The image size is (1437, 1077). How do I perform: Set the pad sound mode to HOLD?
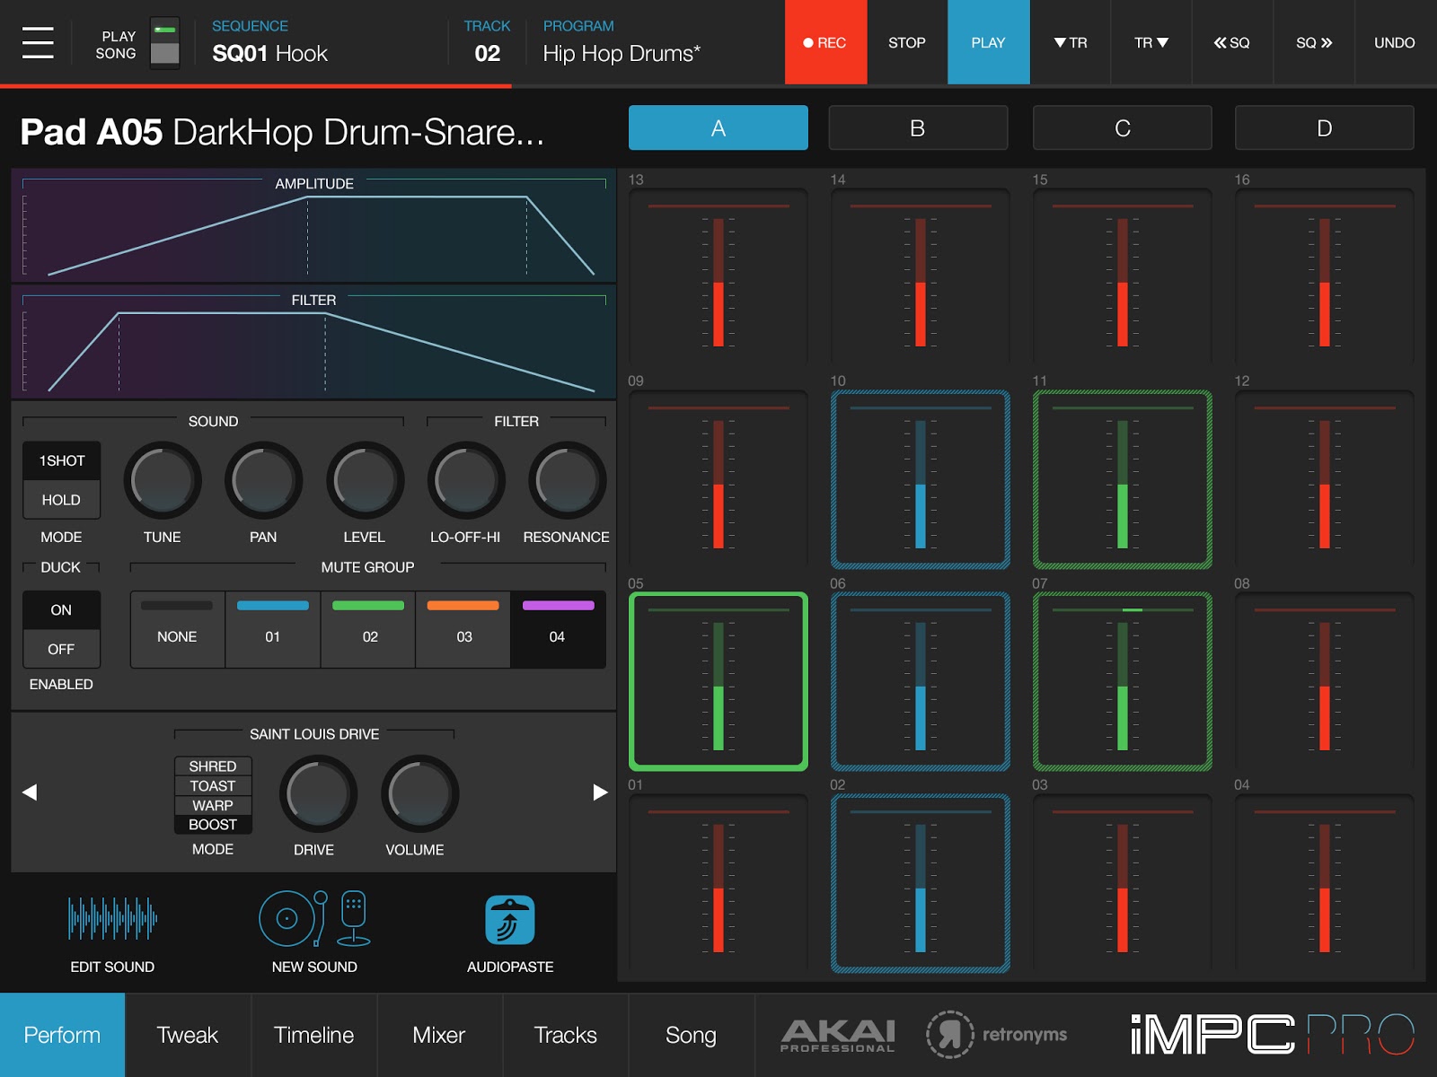coord(61,500)
